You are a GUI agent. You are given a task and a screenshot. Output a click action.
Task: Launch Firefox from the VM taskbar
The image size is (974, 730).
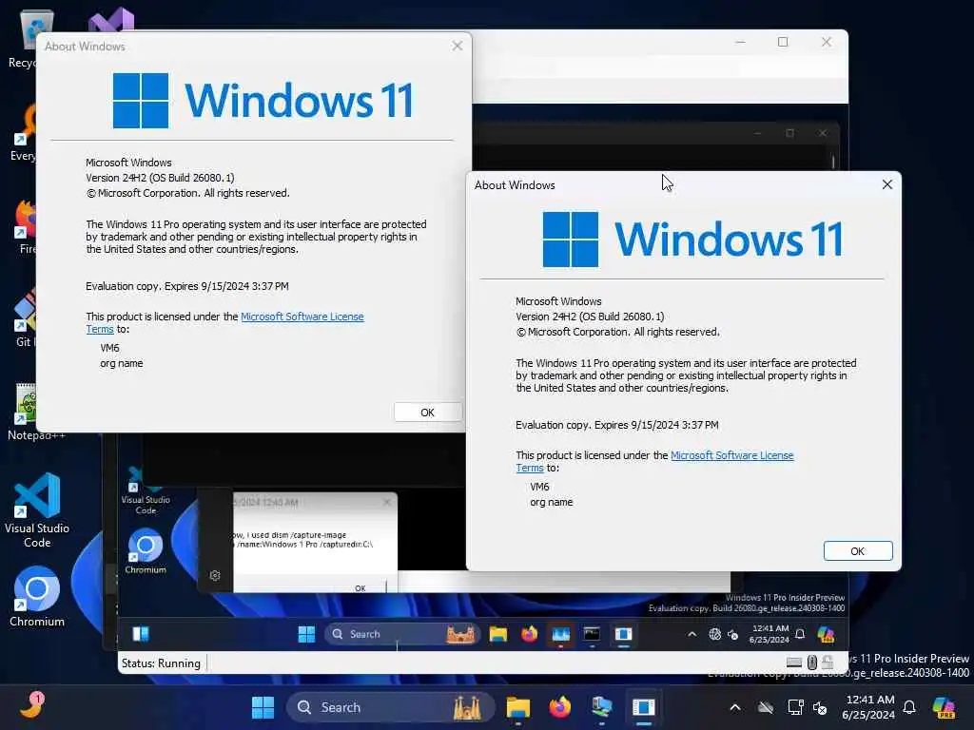tap(529, 634)
